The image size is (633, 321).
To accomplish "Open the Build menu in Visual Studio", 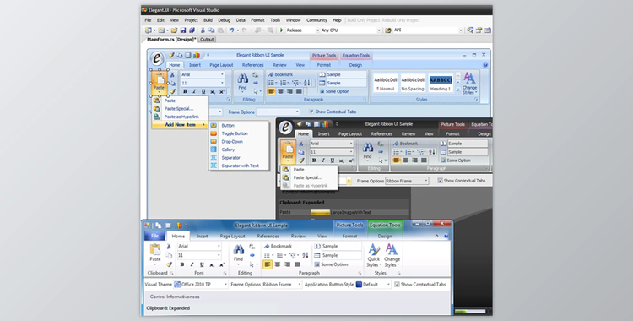I will tap(208, 20).
